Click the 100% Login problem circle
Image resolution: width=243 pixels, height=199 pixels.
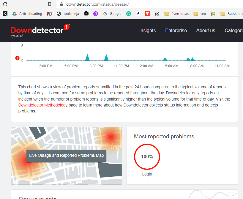tap(147, 157)
